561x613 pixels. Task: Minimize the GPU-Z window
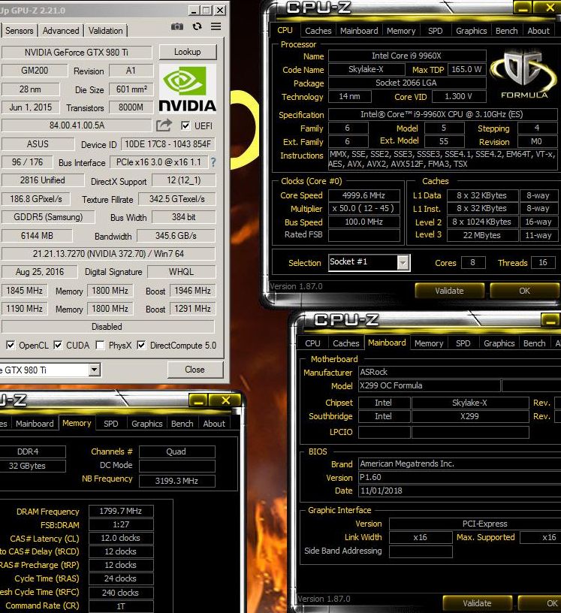195,11
